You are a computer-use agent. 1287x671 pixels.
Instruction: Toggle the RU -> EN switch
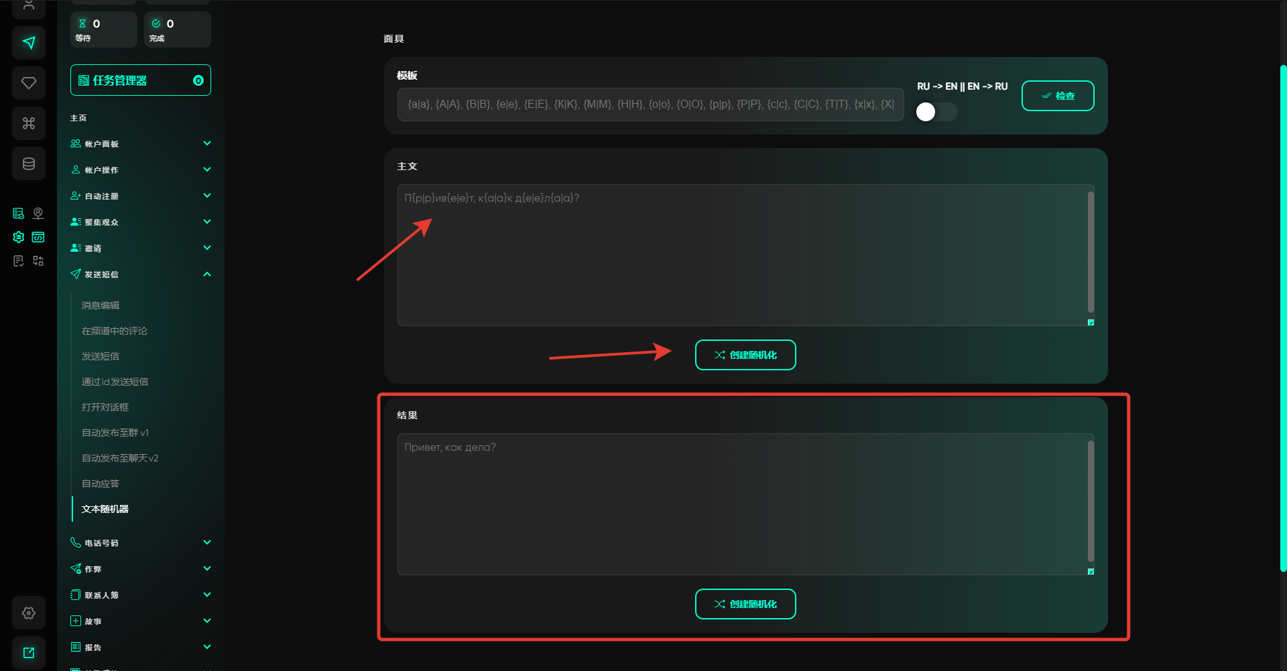tap(936, 112)
